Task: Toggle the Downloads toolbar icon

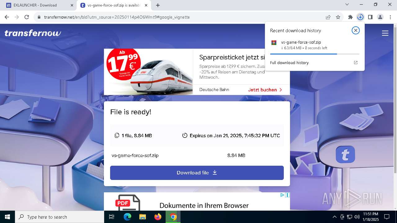Action: click(360, 17)
